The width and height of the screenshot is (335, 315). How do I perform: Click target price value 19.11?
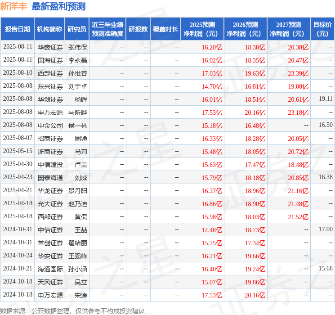pyautogui.click(x=326, y=99)
